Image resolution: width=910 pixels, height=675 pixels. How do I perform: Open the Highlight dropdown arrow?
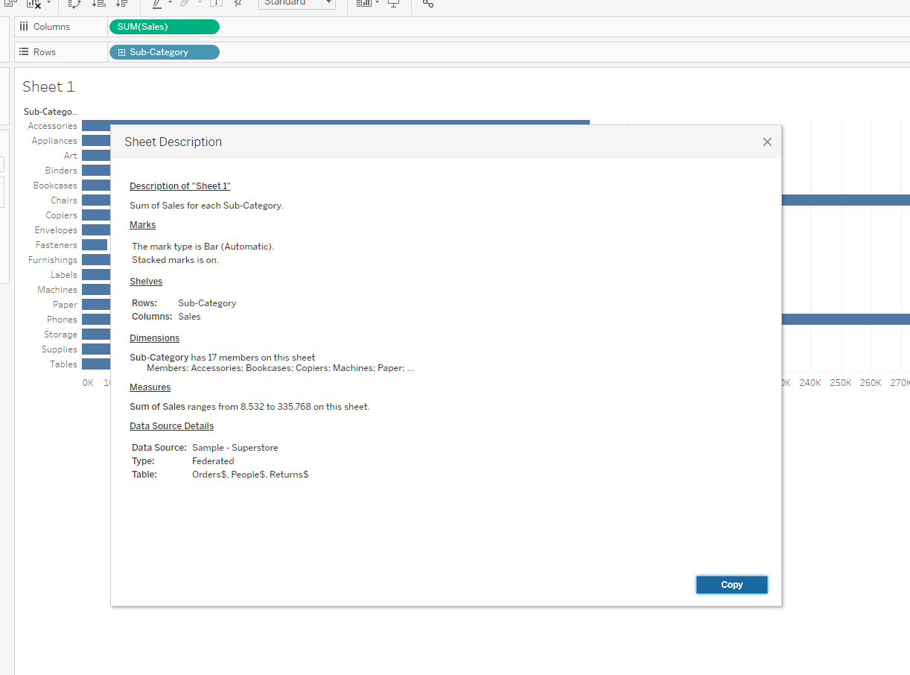[x=171, y=2]
